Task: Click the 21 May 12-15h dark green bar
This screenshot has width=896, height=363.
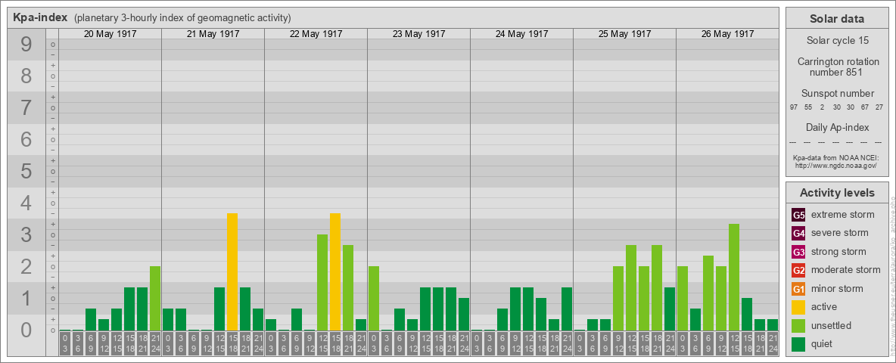Action: pyautogui.click(x=219, y=309)
